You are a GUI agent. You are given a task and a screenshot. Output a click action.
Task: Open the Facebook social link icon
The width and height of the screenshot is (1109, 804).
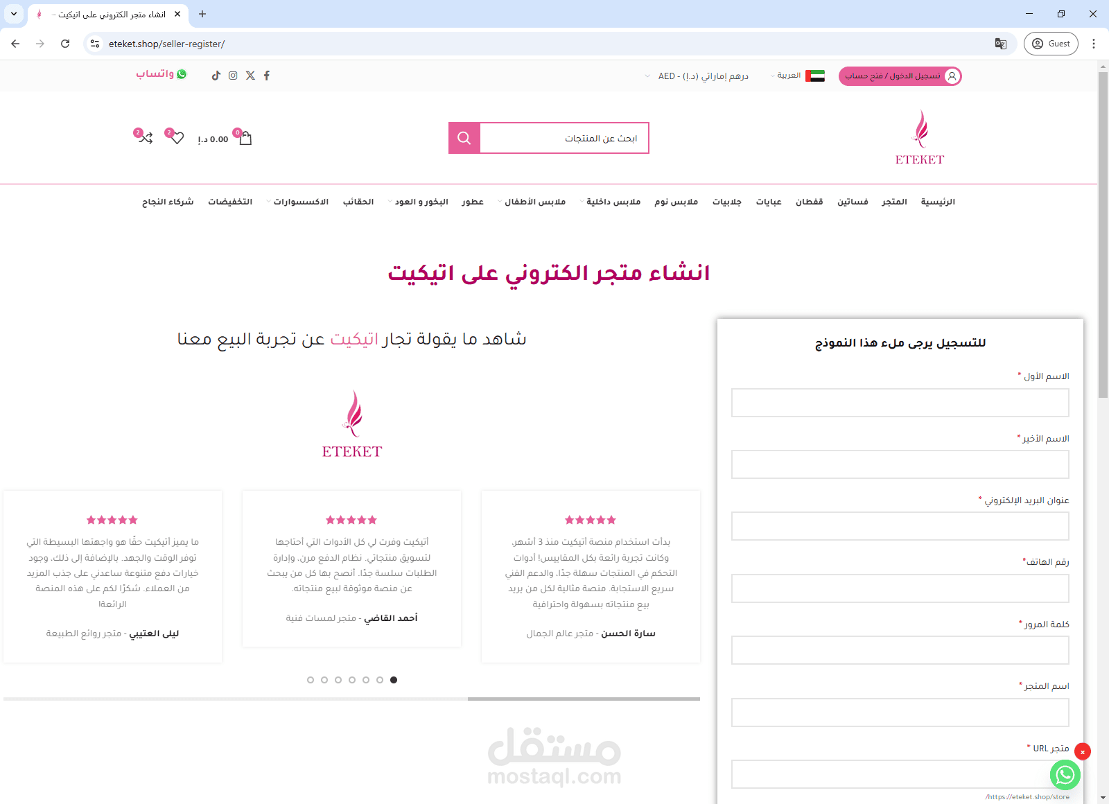[267, 76]
